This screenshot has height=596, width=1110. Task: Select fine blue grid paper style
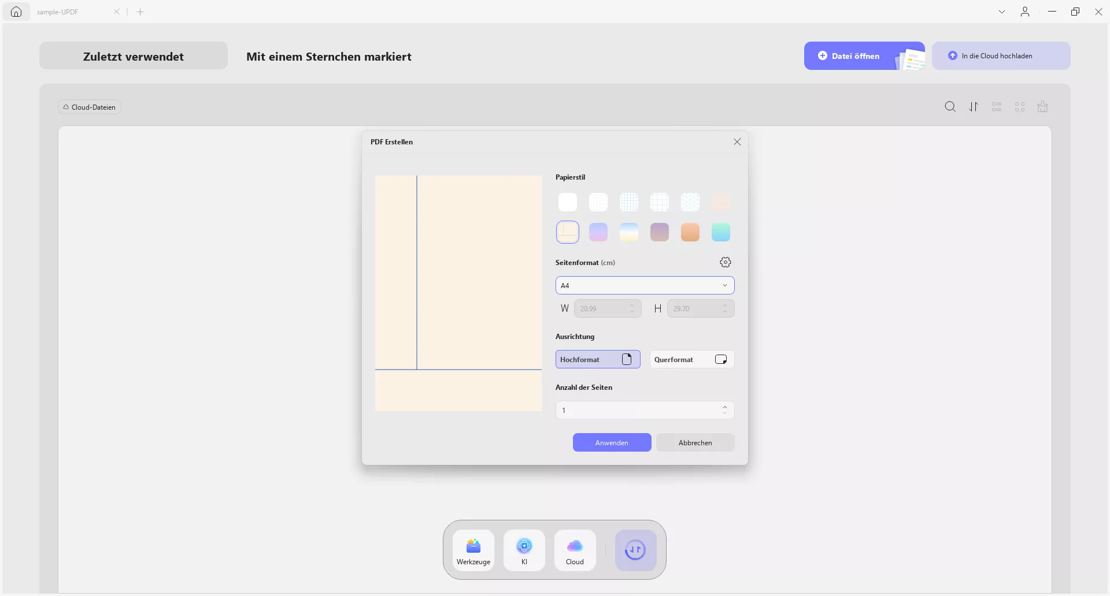click(x=629, y=202)
